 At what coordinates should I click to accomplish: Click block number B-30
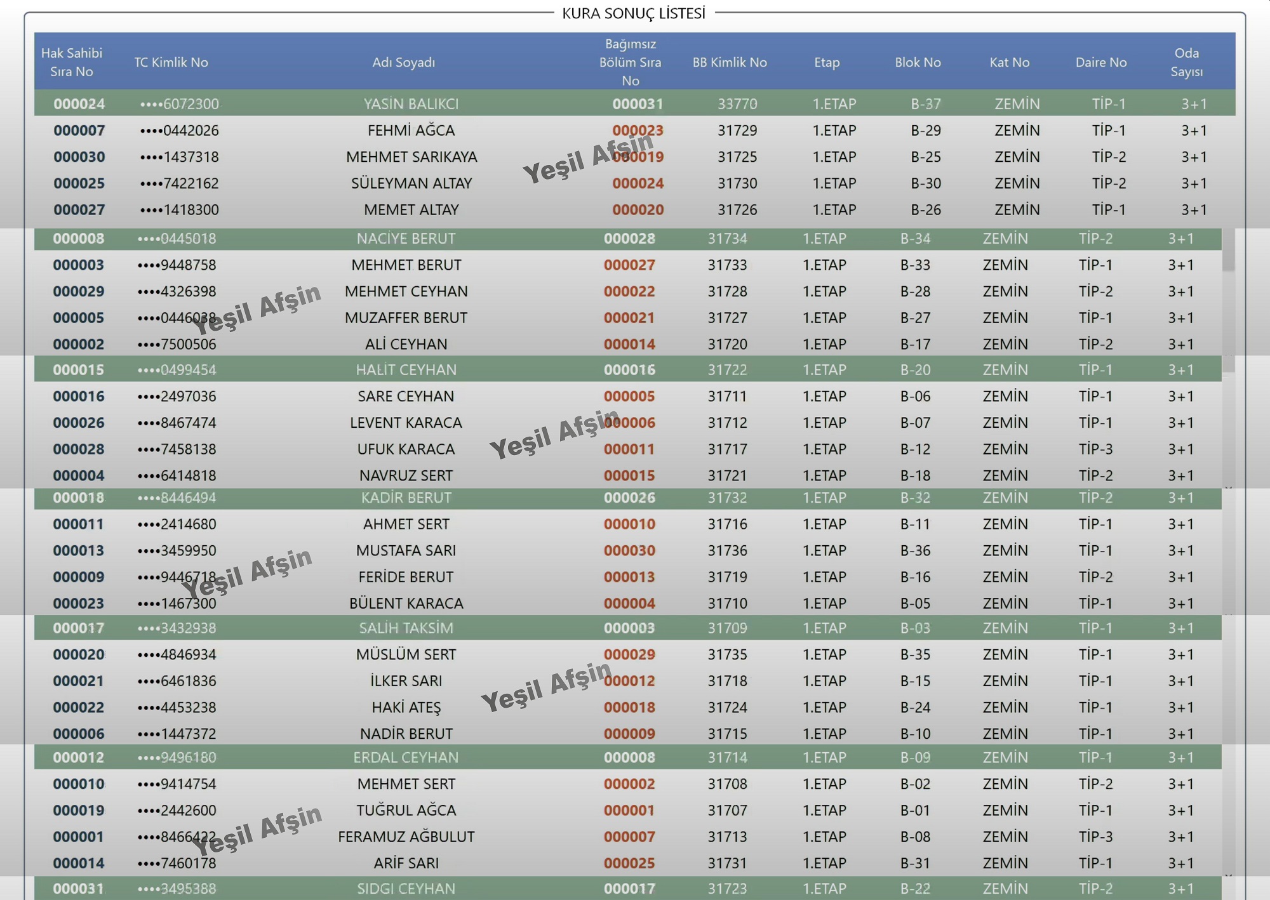coord(926,183)
